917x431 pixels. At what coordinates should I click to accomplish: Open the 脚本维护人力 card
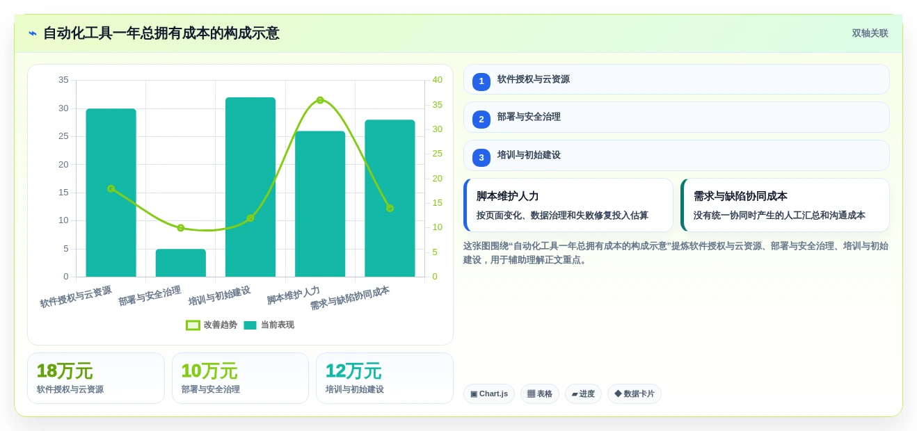tap(568, 205)
